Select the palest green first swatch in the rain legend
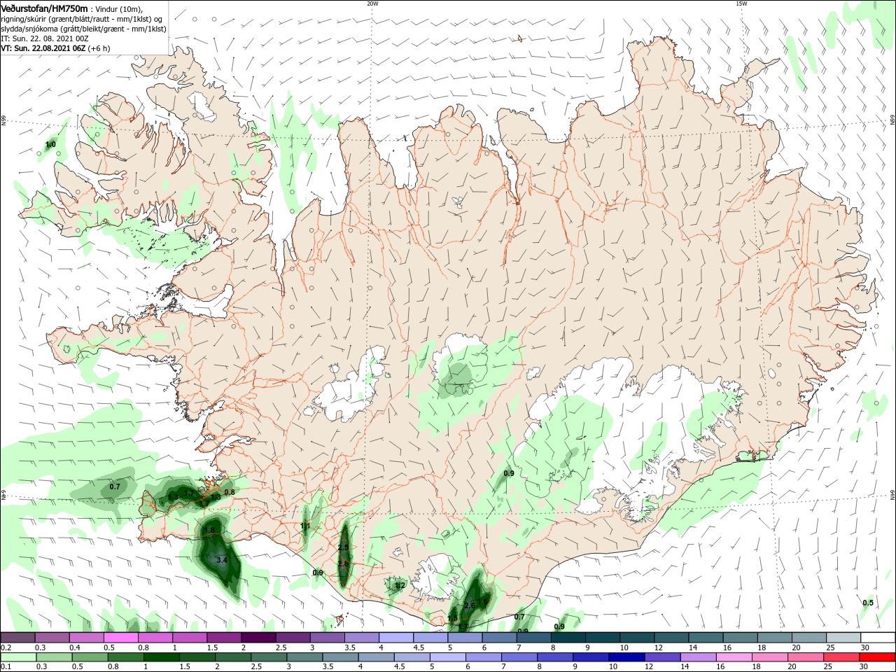 click(x=17, y=657)
